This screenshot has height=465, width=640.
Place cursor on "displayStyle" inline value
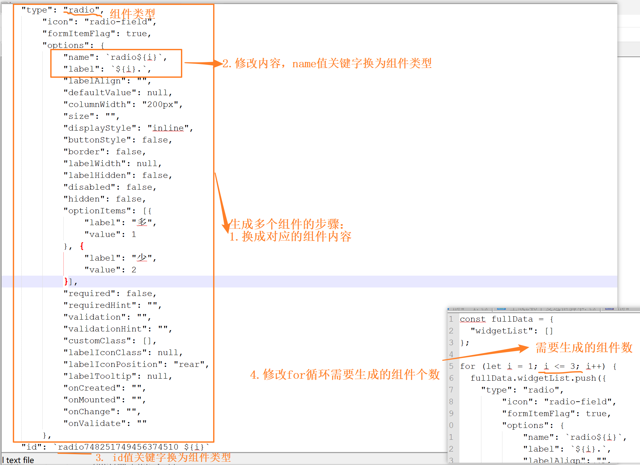[x=168, y=128]
